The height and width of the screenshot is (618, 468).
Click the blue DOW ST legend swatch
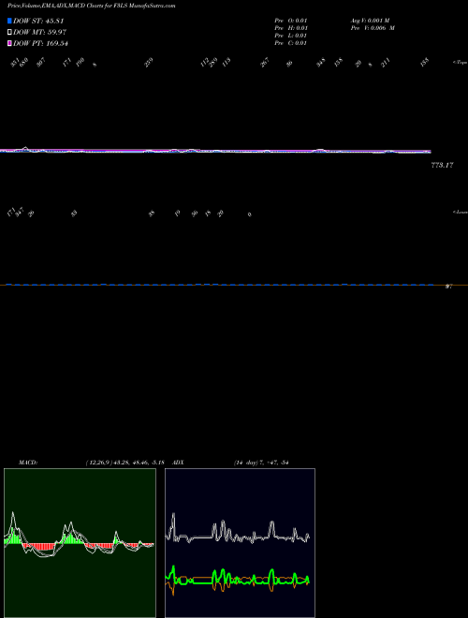pyautogui.click(x=9, y=21)
